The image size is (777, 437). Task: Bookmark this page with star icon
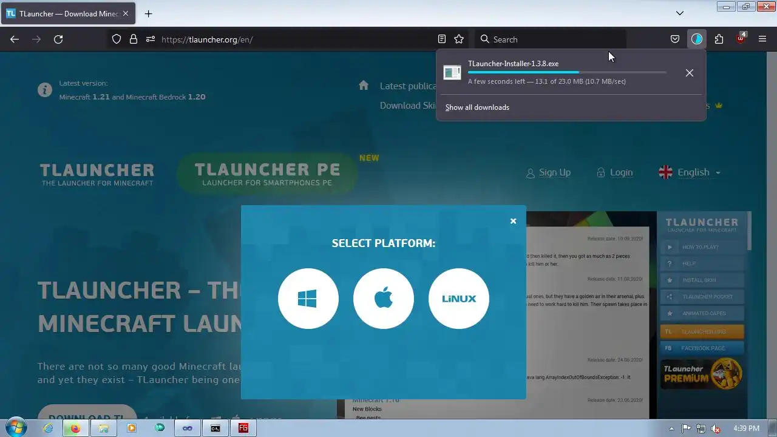coord(459,39)
